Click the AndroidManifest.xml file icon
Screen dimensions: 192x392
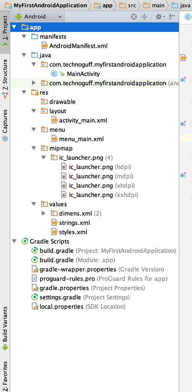[44, 46]
